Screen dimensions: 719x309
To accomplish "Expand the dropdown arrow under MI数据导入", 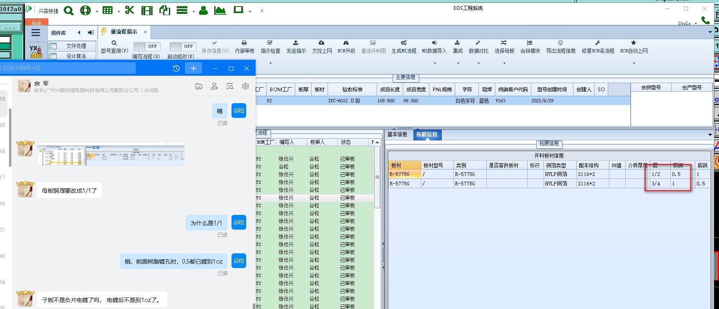I will click(434, 63).
